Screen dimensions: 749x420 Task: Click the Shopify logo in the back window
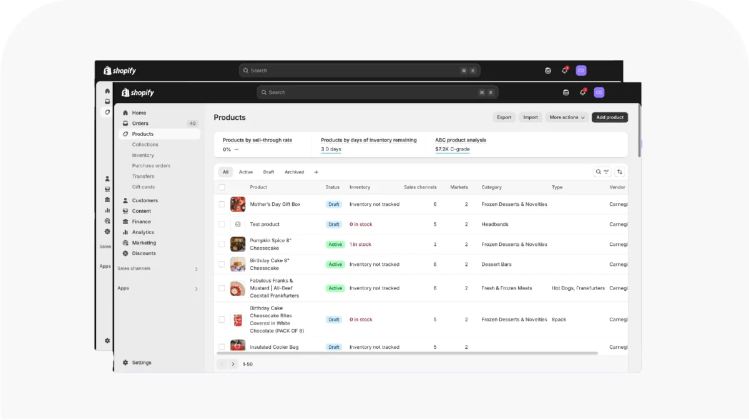[119, 71]
